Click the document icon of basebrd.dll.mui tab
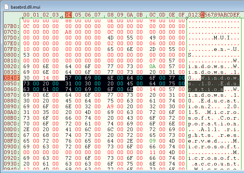 coord(6,7)
